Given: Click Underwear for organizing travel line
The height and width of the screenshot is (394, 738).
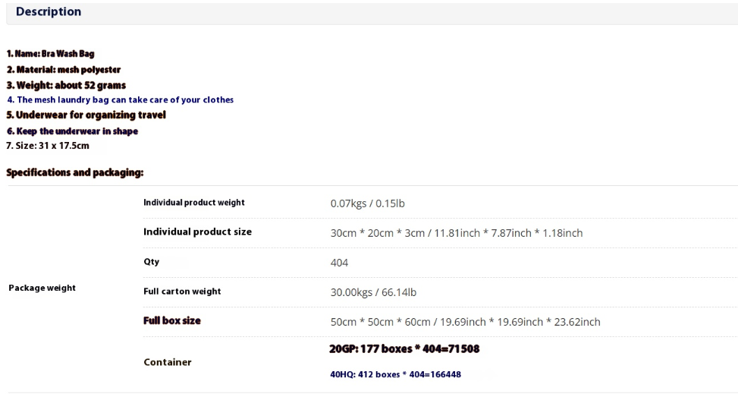Looking at the screenshot, I should tap(86, 115).
